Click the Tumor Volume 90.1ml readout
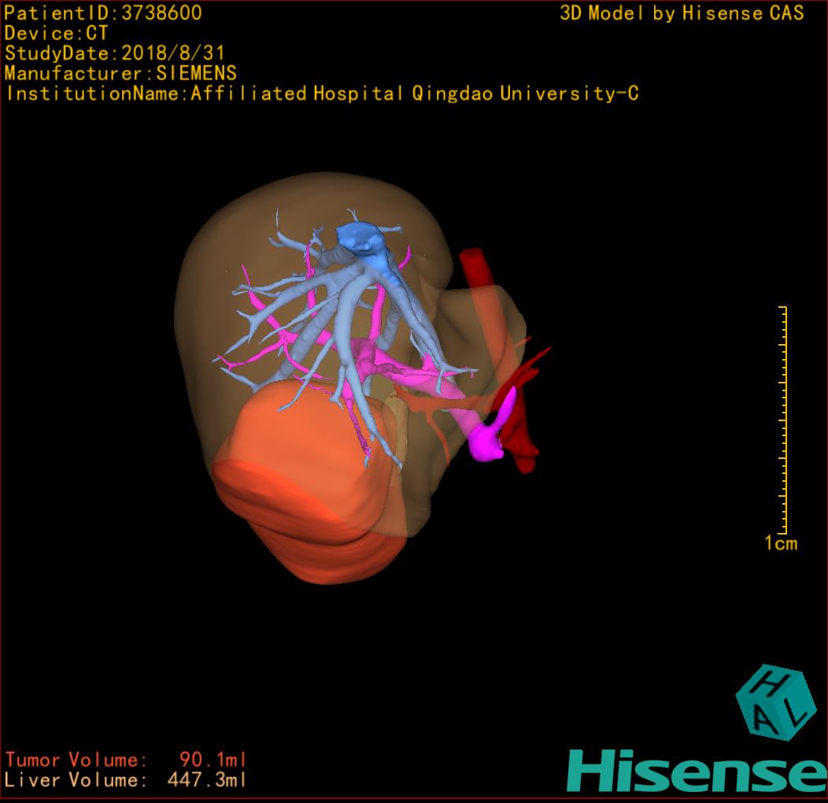Viewport: 828px width, 803px height. (126, 760)
